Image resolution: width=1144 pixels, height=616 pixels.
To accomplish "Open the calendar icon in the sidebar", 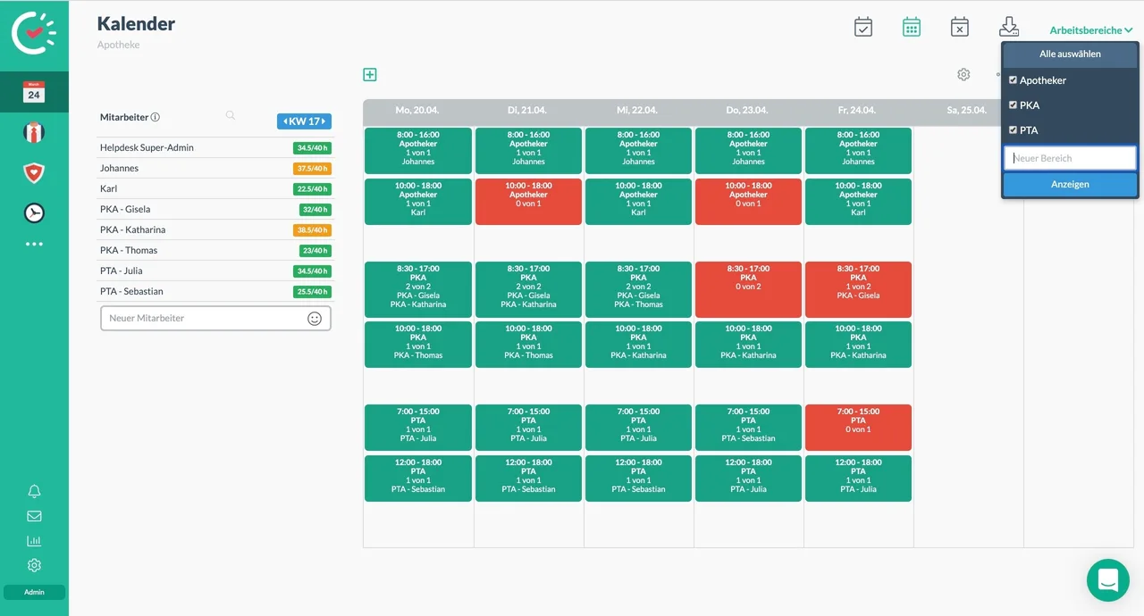I will pos(34,92).
